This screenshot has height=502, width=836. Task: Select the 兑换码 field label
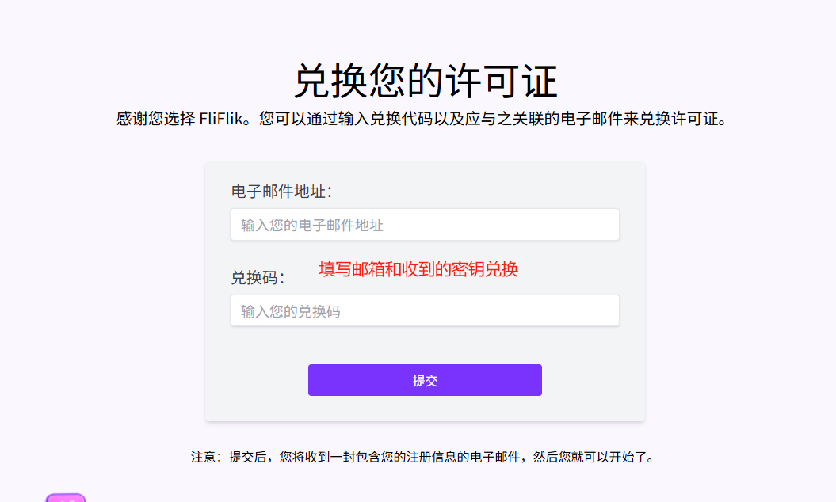point(258,278)
